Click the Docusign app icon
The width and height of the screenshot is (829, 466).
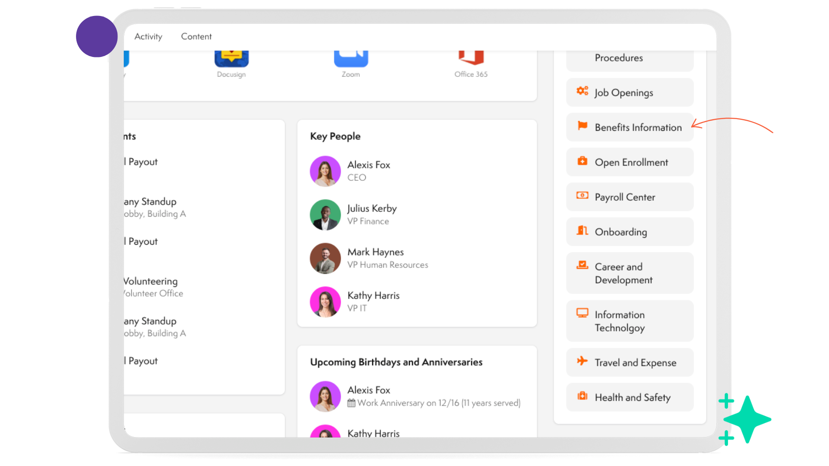231,59
